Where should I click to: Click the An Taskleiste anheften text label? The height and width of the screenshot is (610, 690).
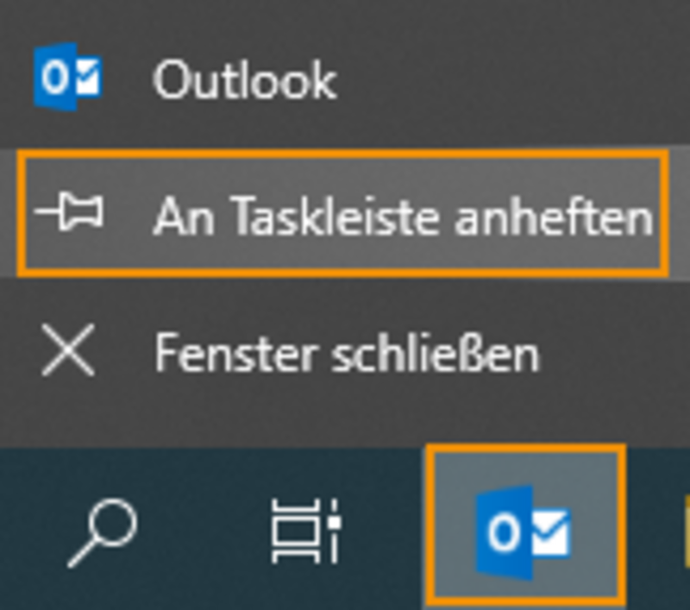pyautogui.click(x=403, y=216)
